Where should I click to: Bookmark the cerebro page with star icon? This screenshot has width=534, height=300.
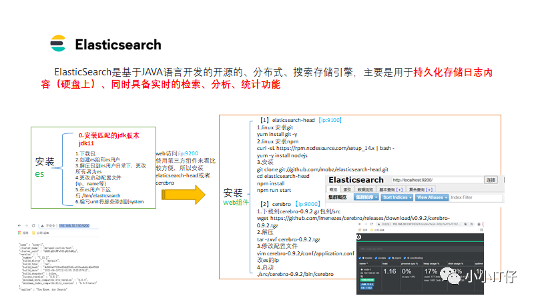pyautogui.click(x=472, y=224)
